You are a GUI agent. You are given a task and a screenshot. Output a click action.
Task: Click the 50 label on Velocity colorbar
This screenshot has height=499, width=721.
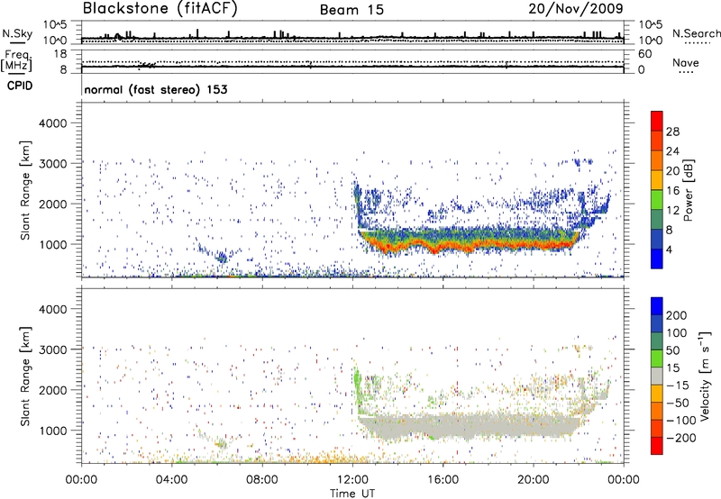672,350
